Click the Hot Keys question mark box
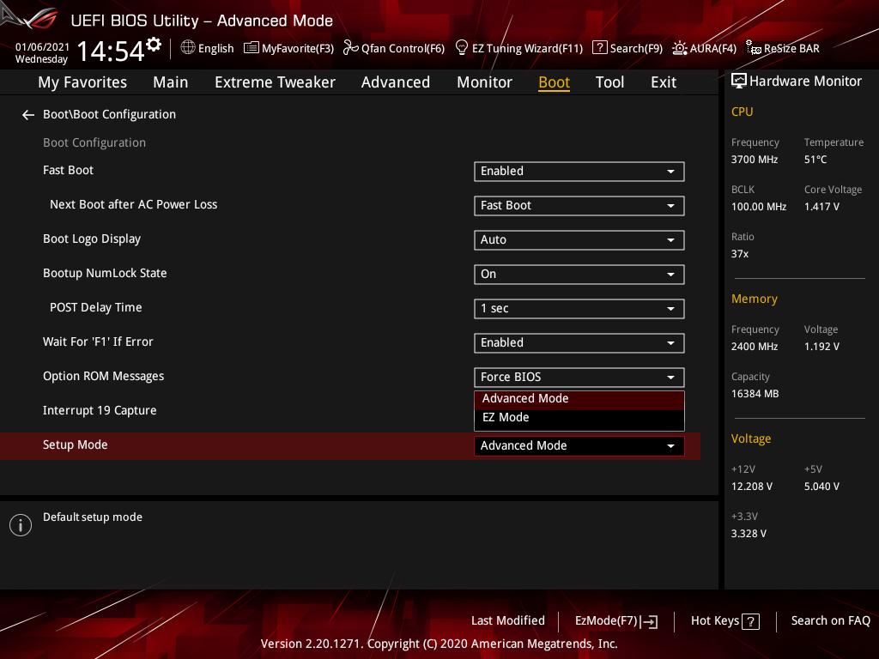The height and width of the screenshot is (659, 879). pyautogui.click(x=750, y=621)
